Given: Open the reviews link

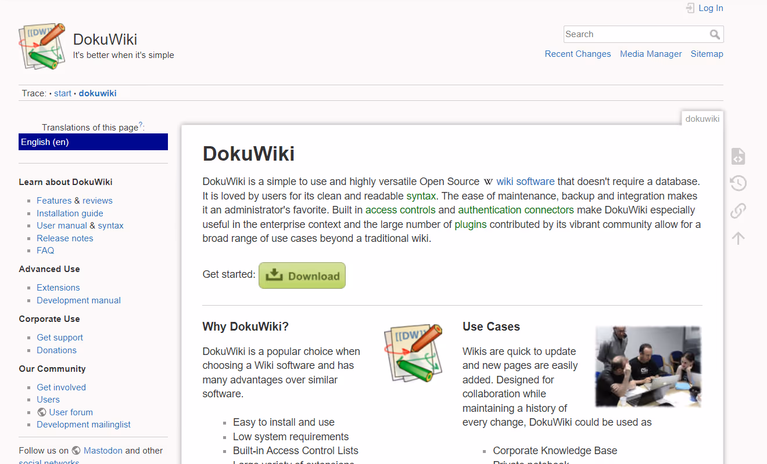Looking at the screenshot, I should point(98,201).
